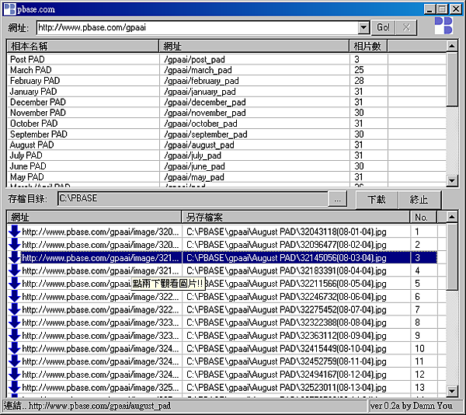Select the 'July PAD' album

pos(227,155)
